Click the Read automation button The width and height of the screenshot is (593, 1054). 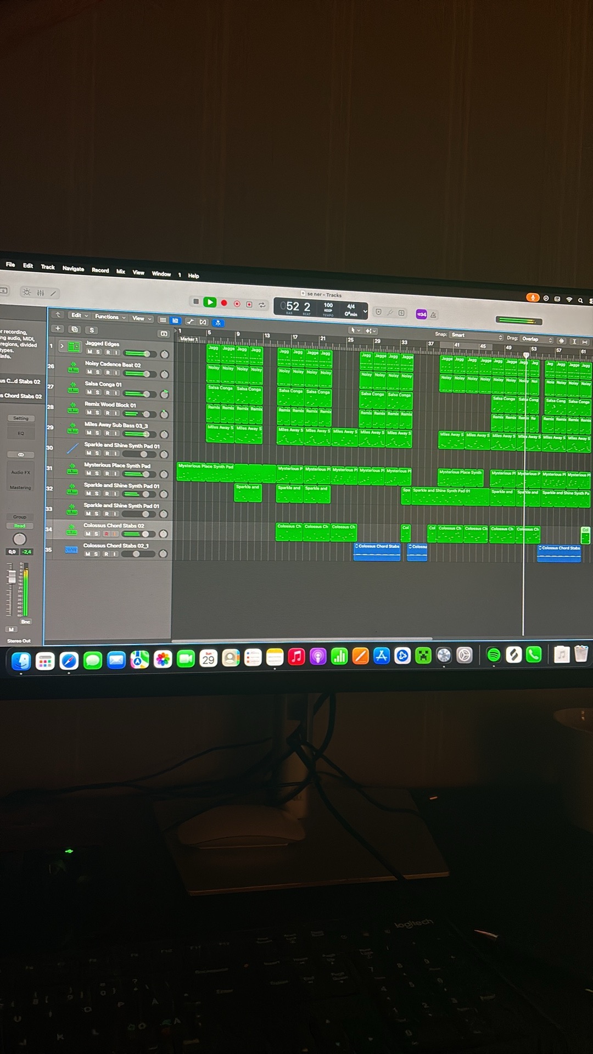[20, 526]
